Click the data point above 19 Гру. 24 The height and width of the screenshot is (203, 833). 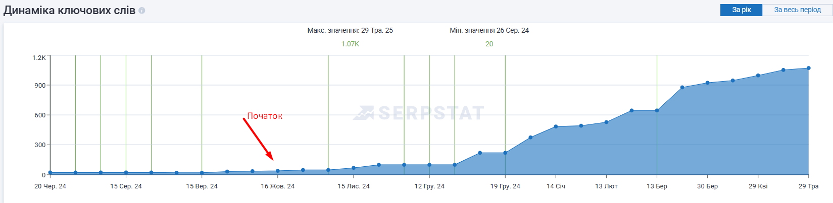click(505, 153)
